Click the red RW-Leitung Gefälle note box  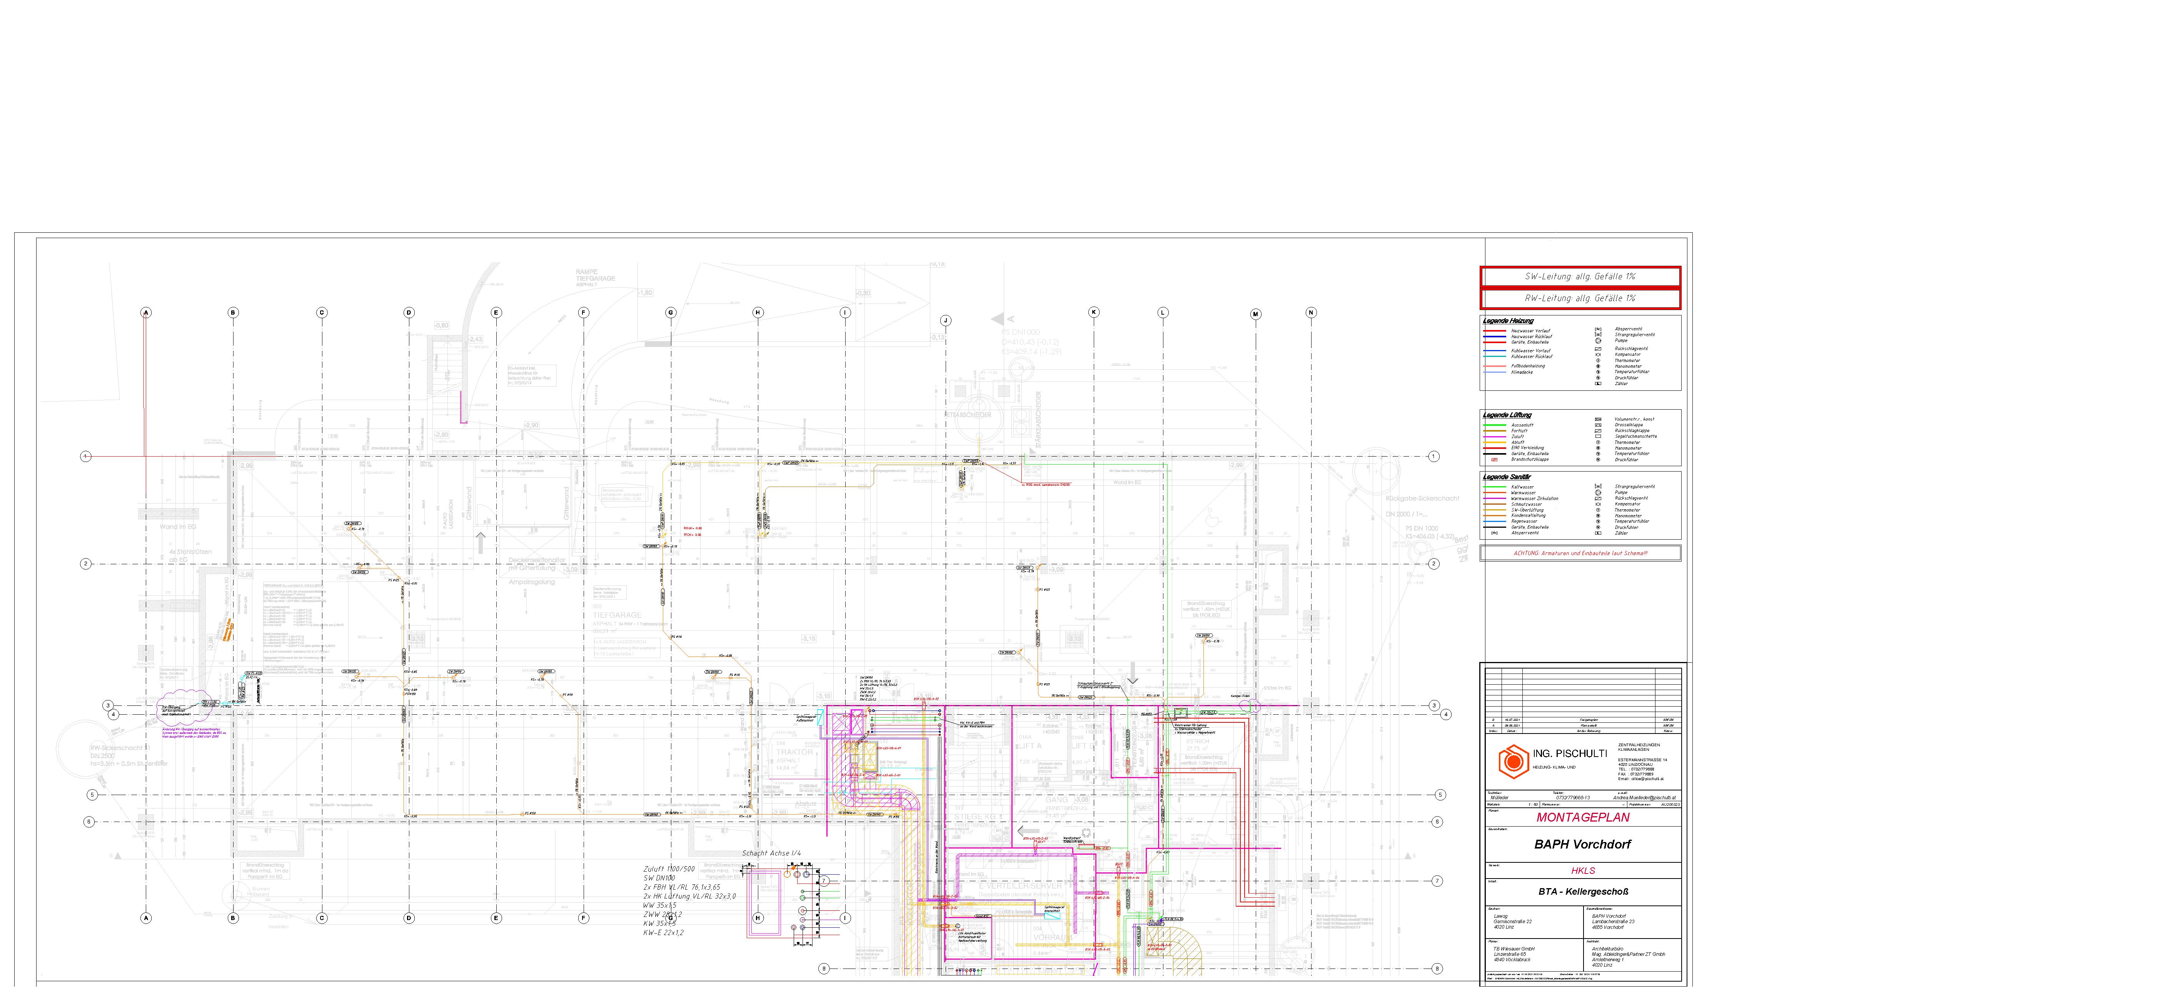(1580, 299)
